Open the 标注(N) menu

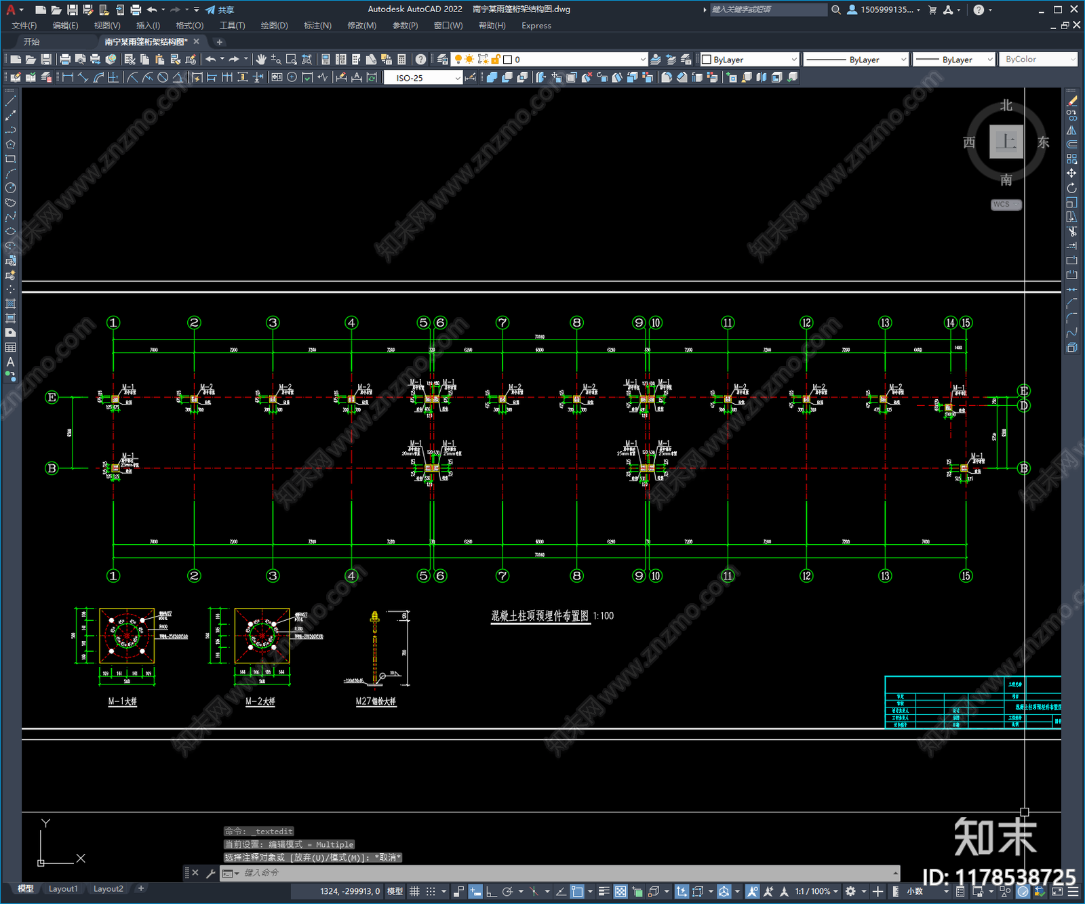[x=317, y=26]
